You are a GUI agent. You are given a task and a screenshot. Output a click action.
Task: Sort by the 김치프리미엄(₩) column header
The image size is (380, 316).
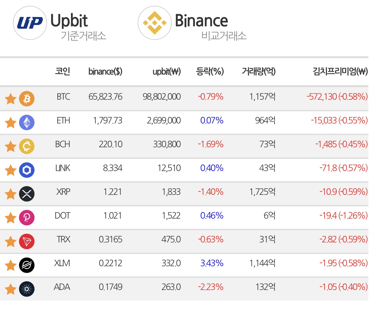340,71
